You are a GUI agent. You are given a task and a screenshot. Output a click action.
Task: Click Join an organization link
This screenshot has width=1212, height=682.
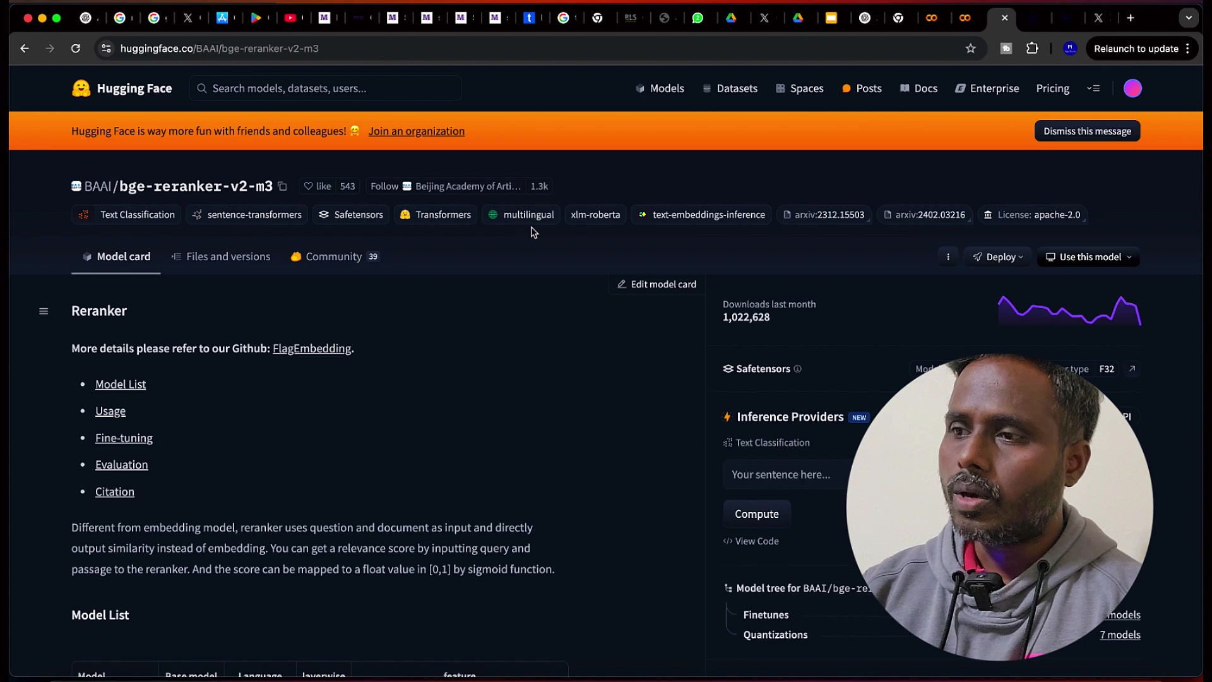[417, 131]
